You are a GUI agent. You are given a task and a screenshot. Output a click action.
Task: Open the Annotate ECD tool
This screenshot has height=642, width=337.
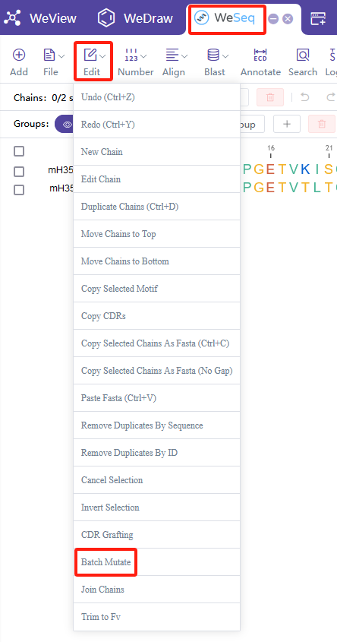pos(260,55)
